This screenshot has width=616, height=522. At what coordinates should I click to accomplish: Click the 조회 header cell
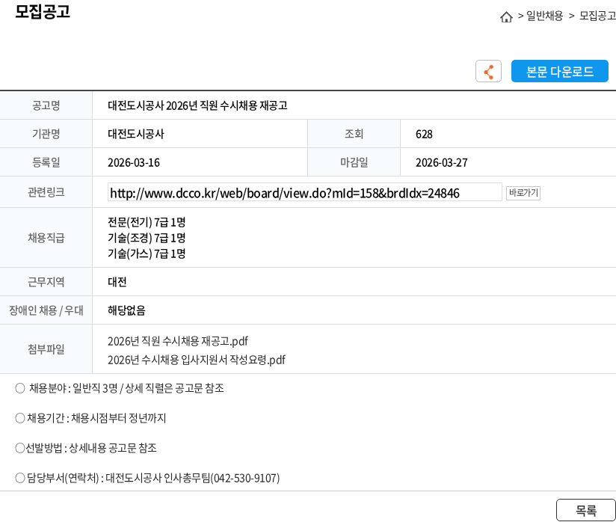coord(354,134)
